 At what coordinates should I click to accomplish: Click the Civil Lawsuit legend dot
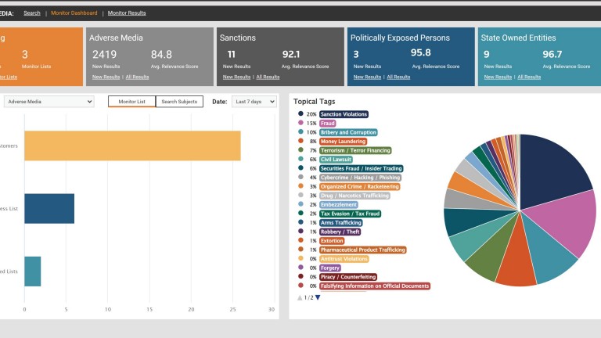pyautogui.click(x=300, y=160)
